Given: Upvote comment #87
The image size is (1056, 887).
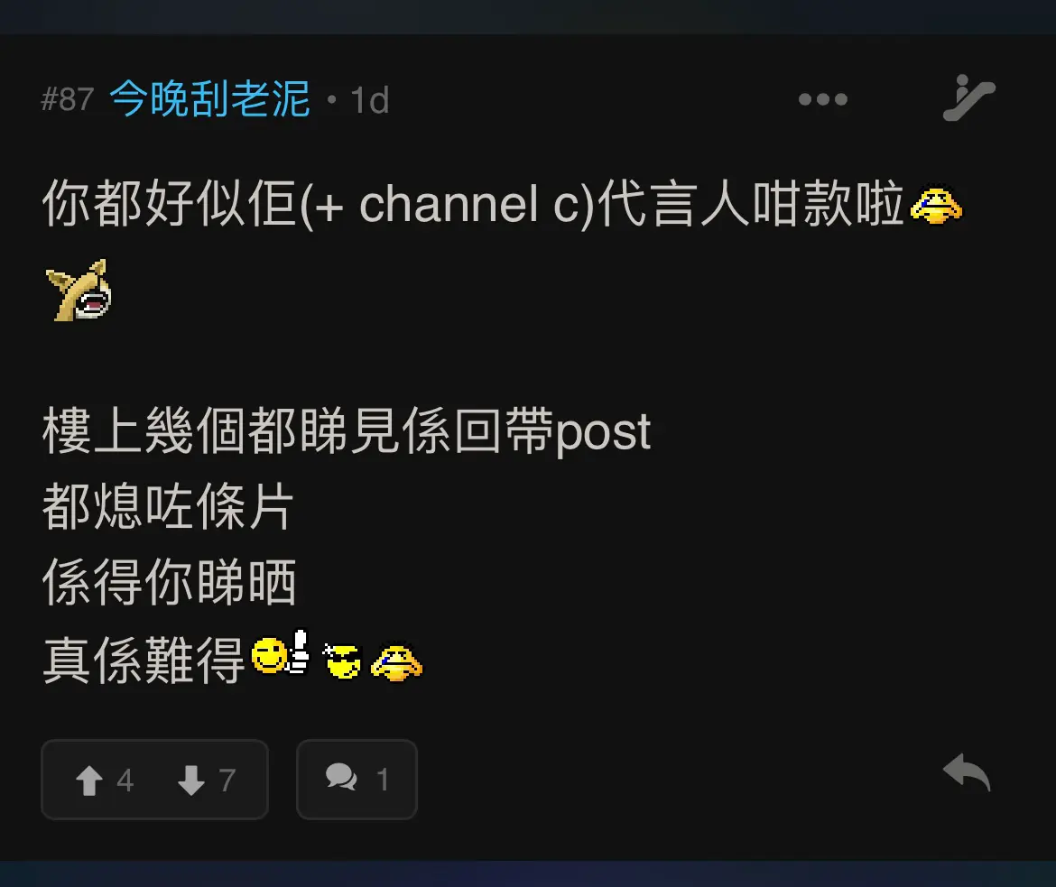Looking at the screenshot, I should pos(88,781).
